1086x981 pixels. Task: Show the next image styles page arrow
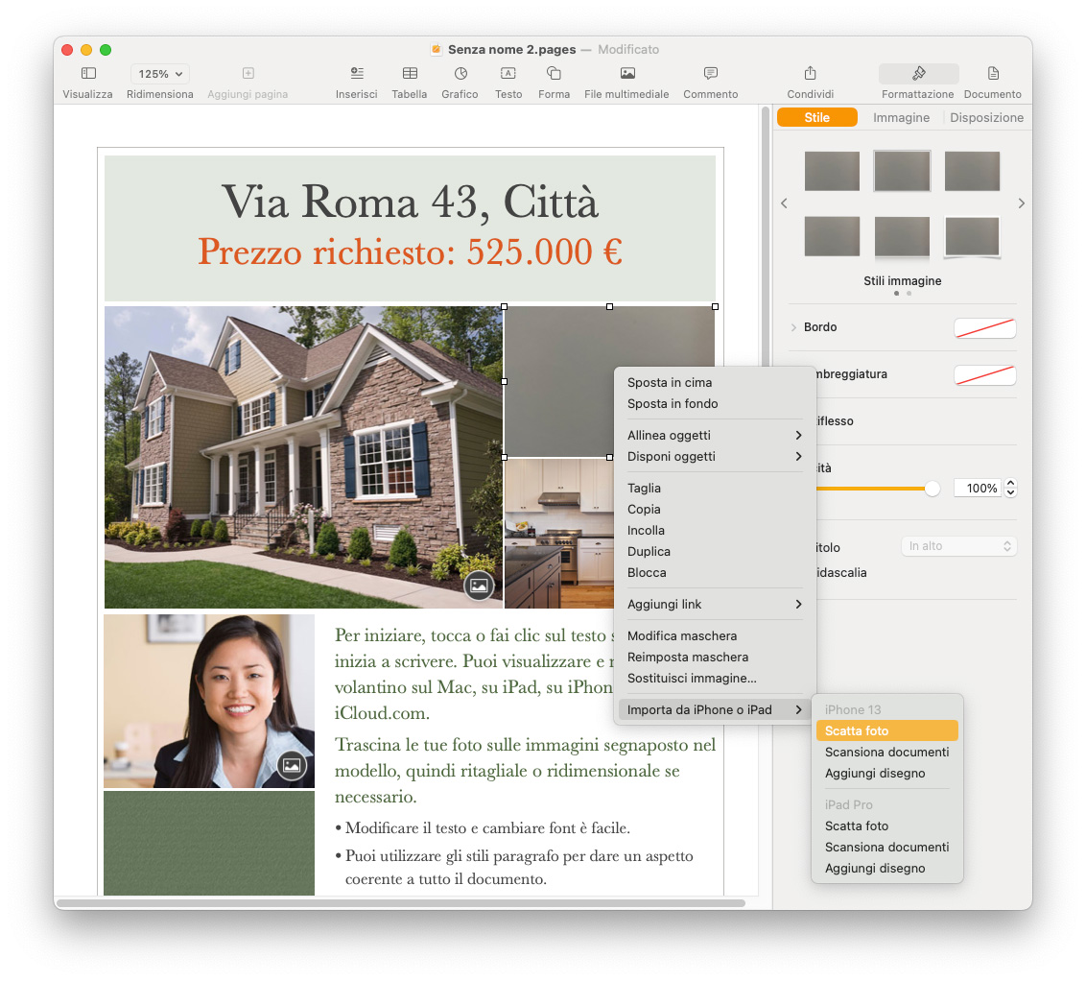point(1021,203)
